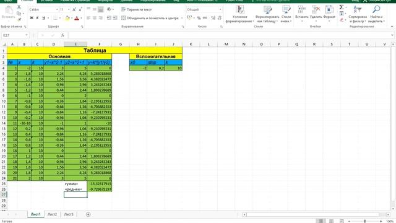Switch to sheet tab Лист2

click(52, 214)
